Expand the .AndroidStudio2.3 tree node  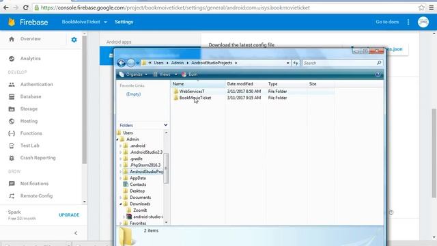pos(120,152)
